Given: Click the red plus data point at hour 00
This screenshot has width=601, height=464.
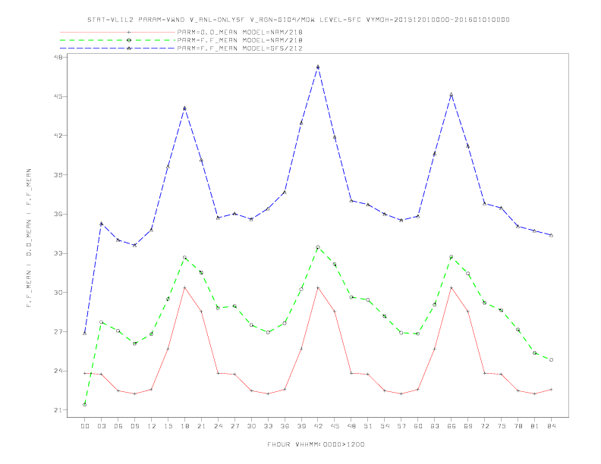Looking at the screenshot, I should pos(85,373).
